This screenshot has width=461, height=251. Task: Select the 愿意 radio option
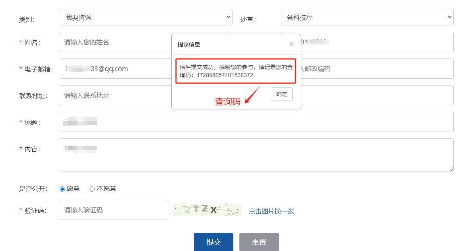tap(62, 189)
